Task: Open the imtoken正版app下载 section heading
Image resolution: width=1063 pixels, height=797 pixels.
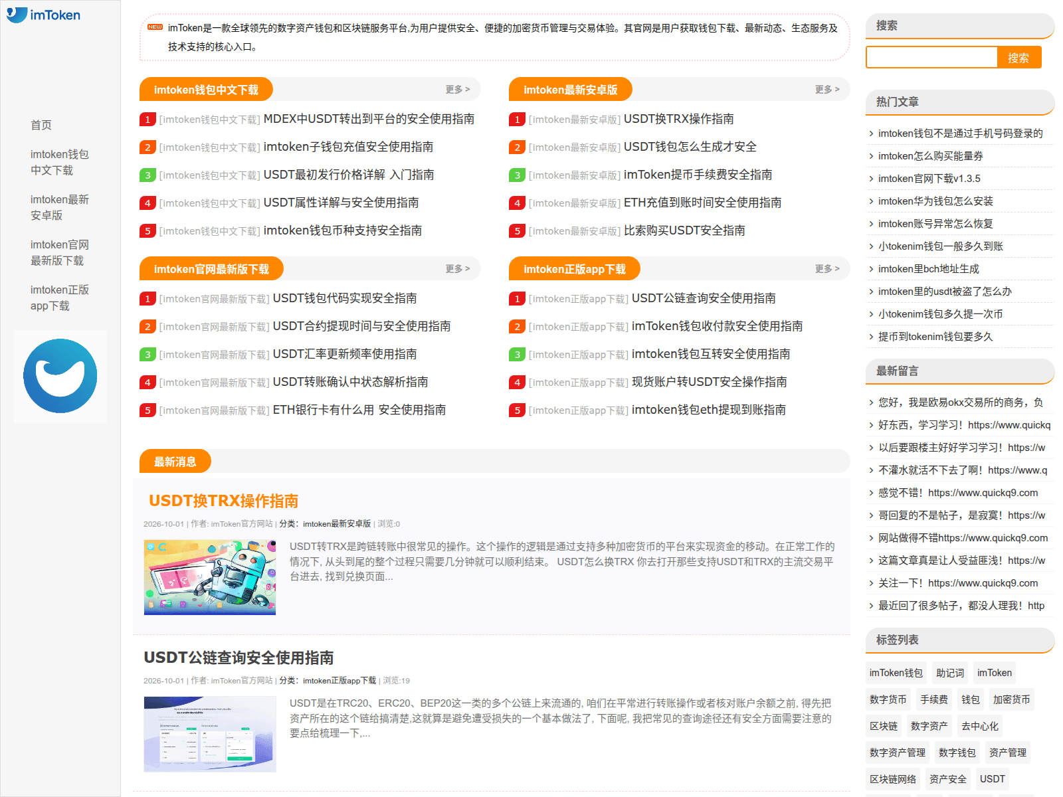Action: (575, 269)
